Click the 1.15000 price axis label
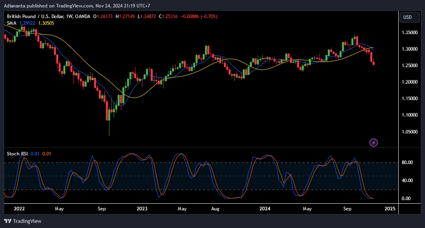The width and height of the screenshot is (425, 228). point(410,98)
